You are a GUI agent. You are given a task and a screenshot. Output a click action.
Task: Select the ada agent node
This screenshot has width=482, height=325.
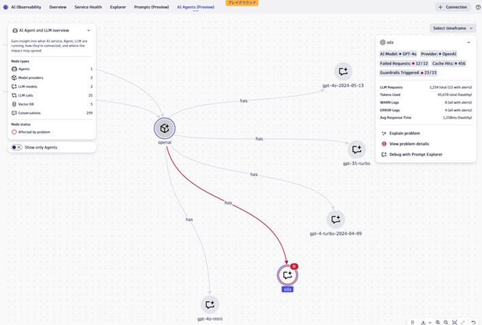[287, 275]
